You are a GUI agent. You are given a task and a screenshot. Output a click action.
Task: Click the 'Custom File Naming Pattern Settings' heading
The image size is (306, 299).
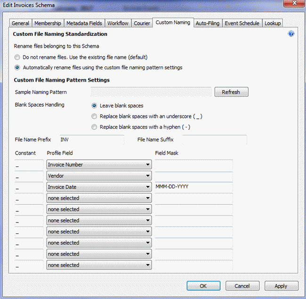[62, 80]
